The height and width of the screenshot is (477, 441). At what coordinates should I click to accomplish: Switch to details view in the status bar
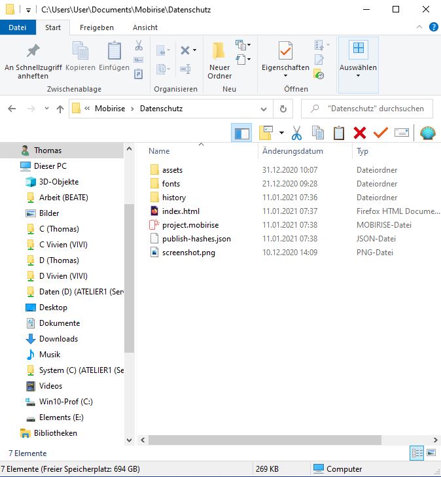417,453
